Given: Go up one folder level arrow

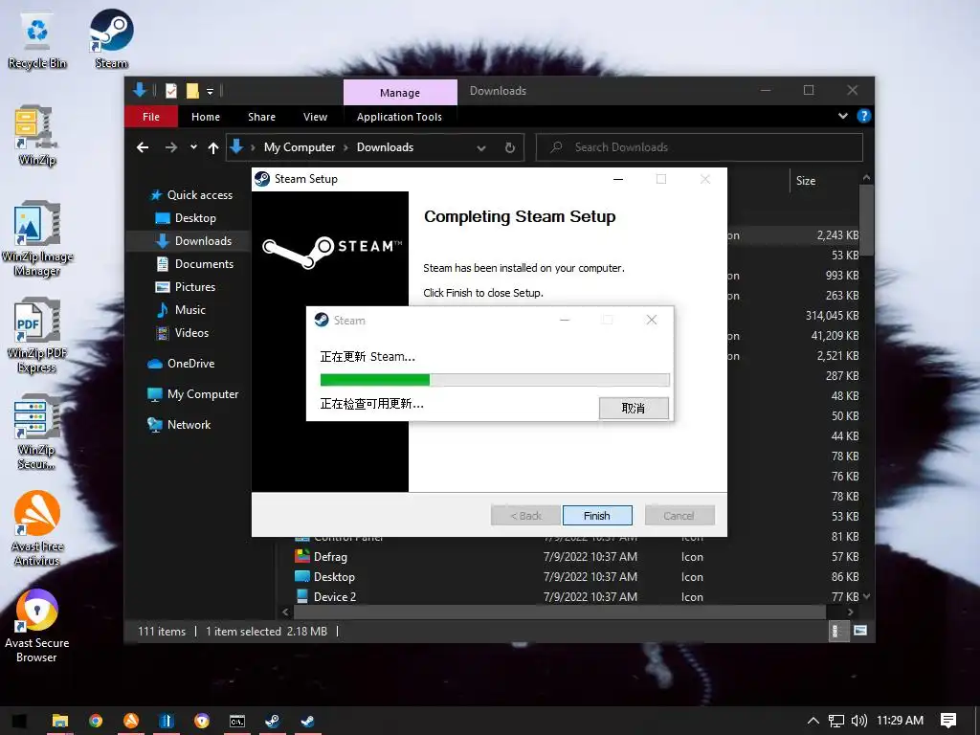Looking at the screenshot, I should coord(213,147).
